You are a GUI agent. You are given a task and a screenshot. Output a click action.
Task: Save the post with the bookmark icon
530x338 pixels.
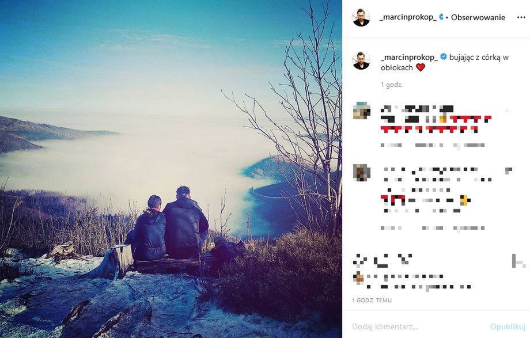tap(518, 261)
